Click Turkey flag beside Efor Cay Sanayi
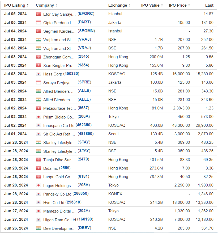218x233 pixels. 39,14
